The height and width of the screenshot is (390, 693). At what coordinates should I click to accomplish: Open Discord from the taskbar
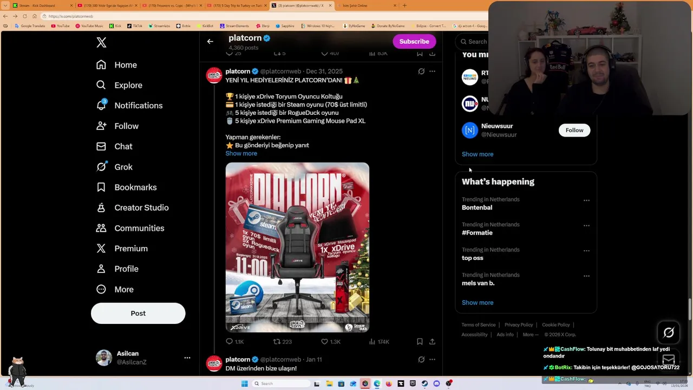pyautogui.click(x=436, y=384)
